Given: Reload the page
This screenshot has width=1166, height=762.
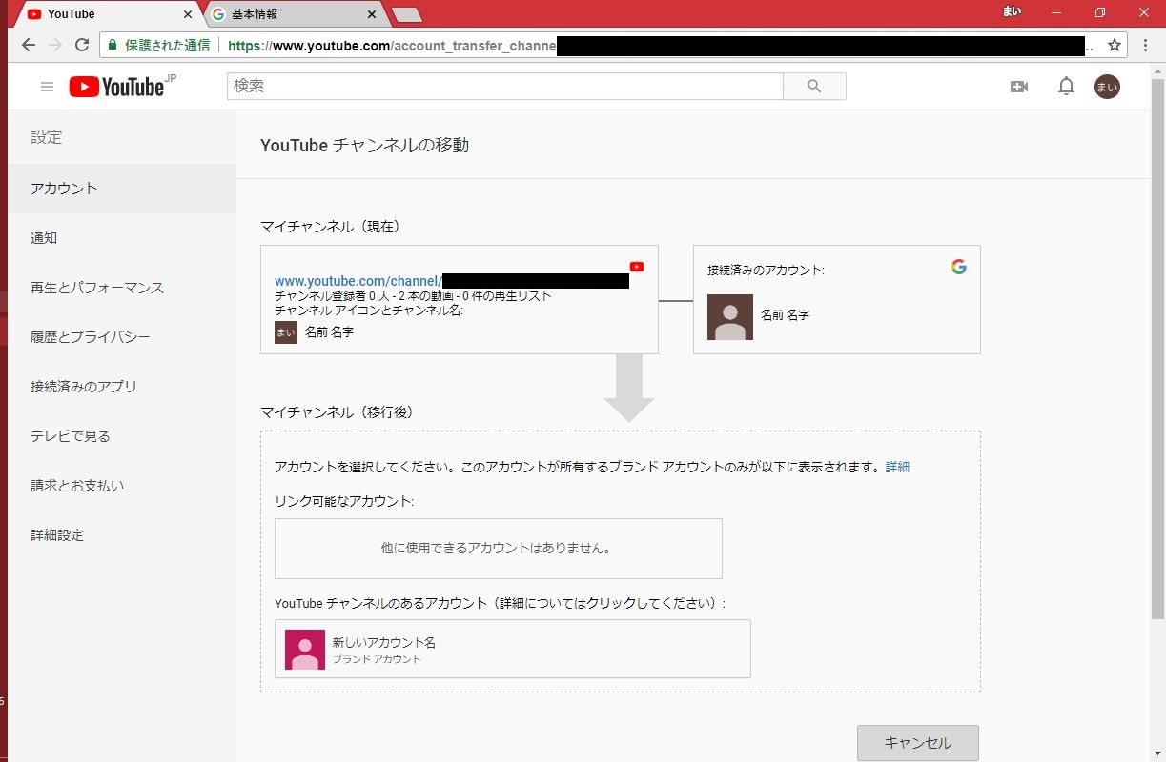Looking at the screenshot, I should [x=82, y=45].
